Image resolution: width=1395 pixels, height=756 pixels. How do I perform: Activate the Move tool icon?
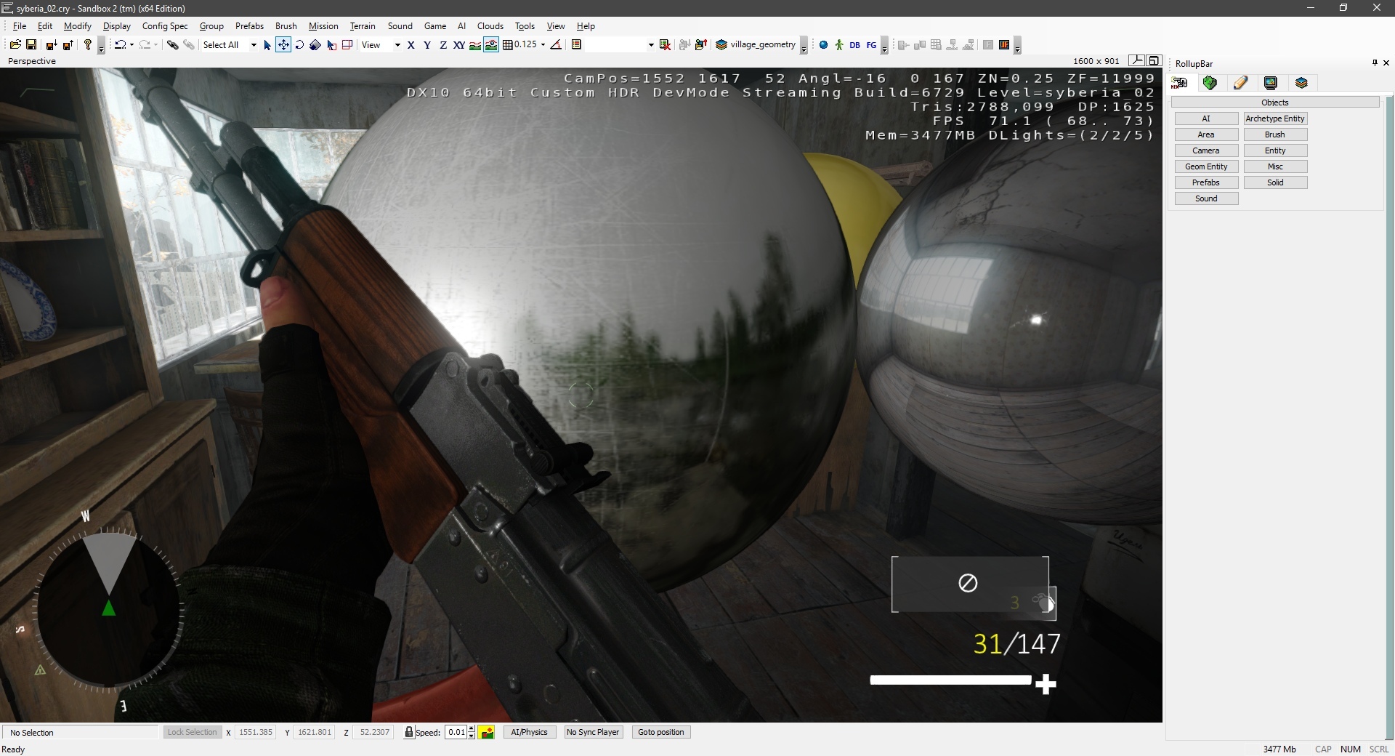tap(283, 45)
